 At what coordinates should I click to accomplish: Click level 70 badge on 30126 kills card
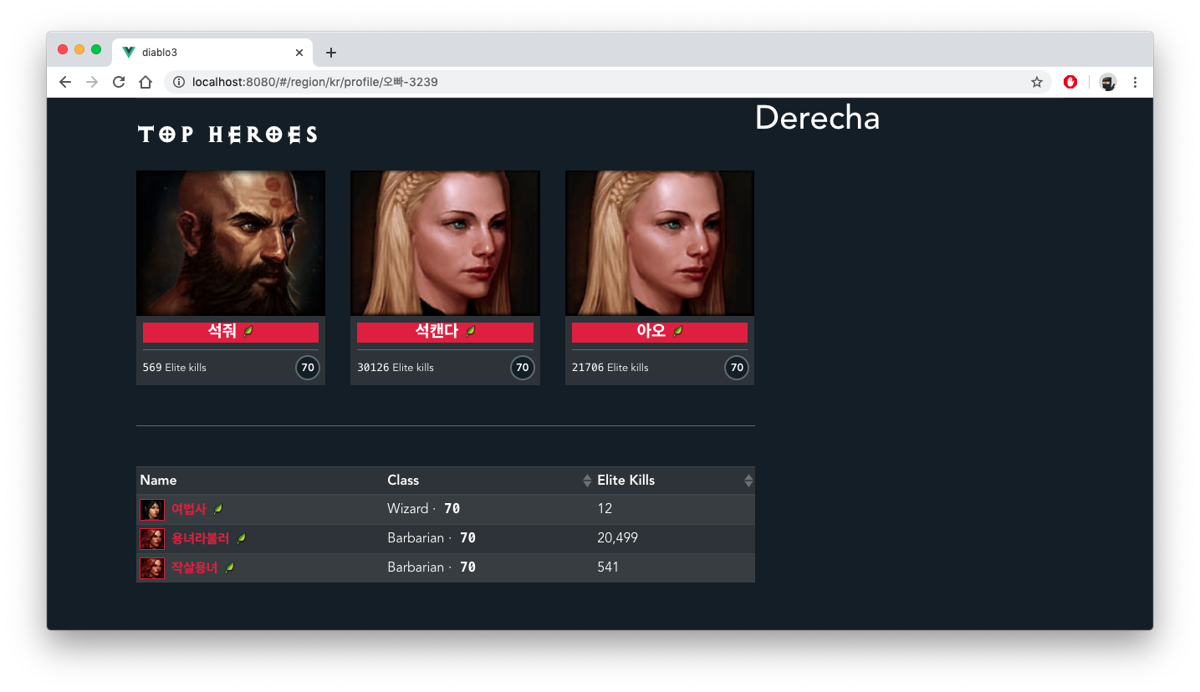click(x=523, y=368)
